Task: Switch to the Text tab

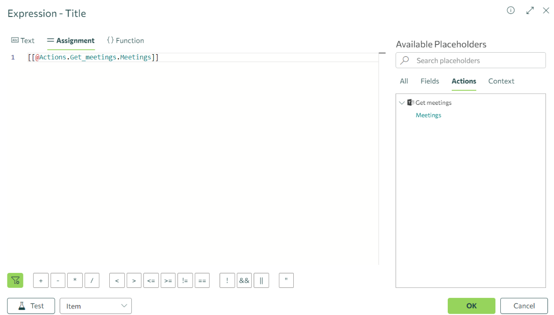Action: pos(23,40)
